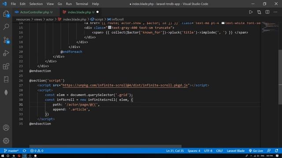Click the horizontal scrollbar thumb

tap(105, 146)
